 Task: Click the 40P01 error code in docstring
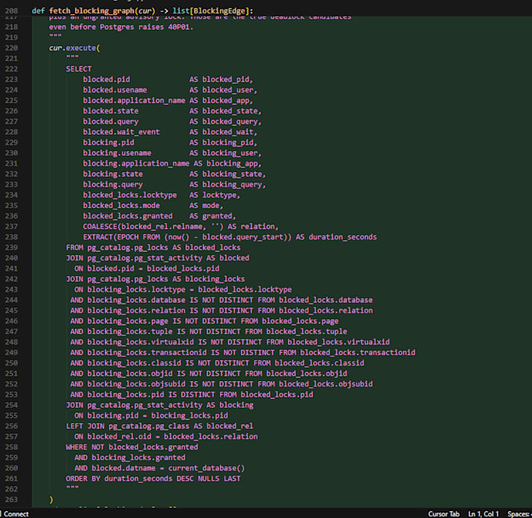pos(178,27)
